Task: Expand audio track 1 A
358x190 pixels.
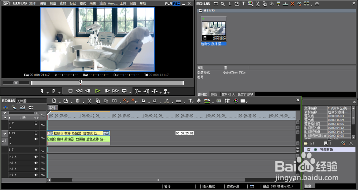Action: (x=10, y=157)
